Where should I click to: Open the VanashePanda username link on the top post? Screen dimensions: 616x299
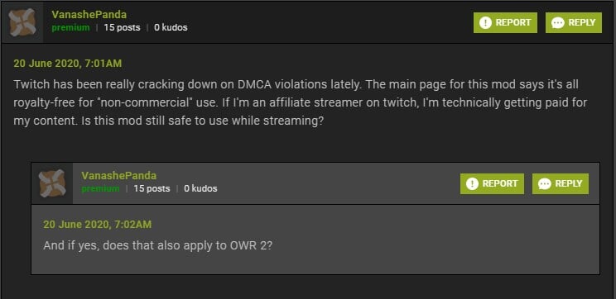89,15
